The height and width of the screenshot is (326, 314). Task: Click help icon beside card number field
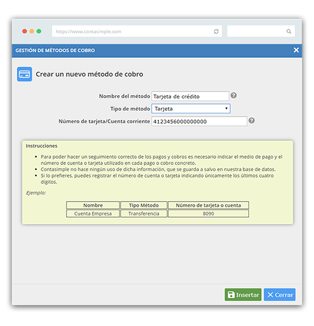[x=252, y=121]
